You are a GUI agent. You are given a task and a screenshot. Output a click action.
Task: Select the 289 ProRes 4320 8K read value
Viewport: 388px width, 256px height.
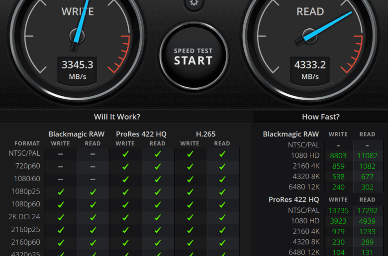coord(367,242)
